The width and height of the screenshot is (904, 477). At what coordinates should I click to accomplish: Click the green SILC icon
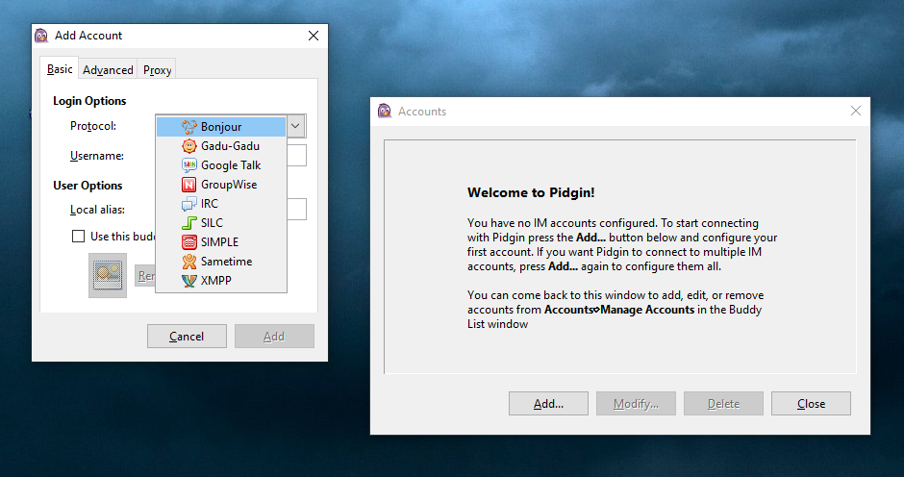(x=189, y=223)
